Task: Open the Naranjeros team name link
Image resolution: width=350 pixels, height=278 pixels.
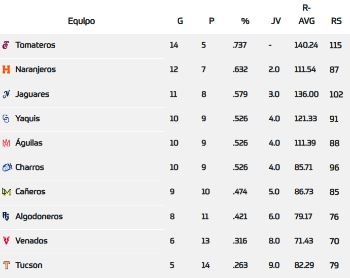Action: 36,69
